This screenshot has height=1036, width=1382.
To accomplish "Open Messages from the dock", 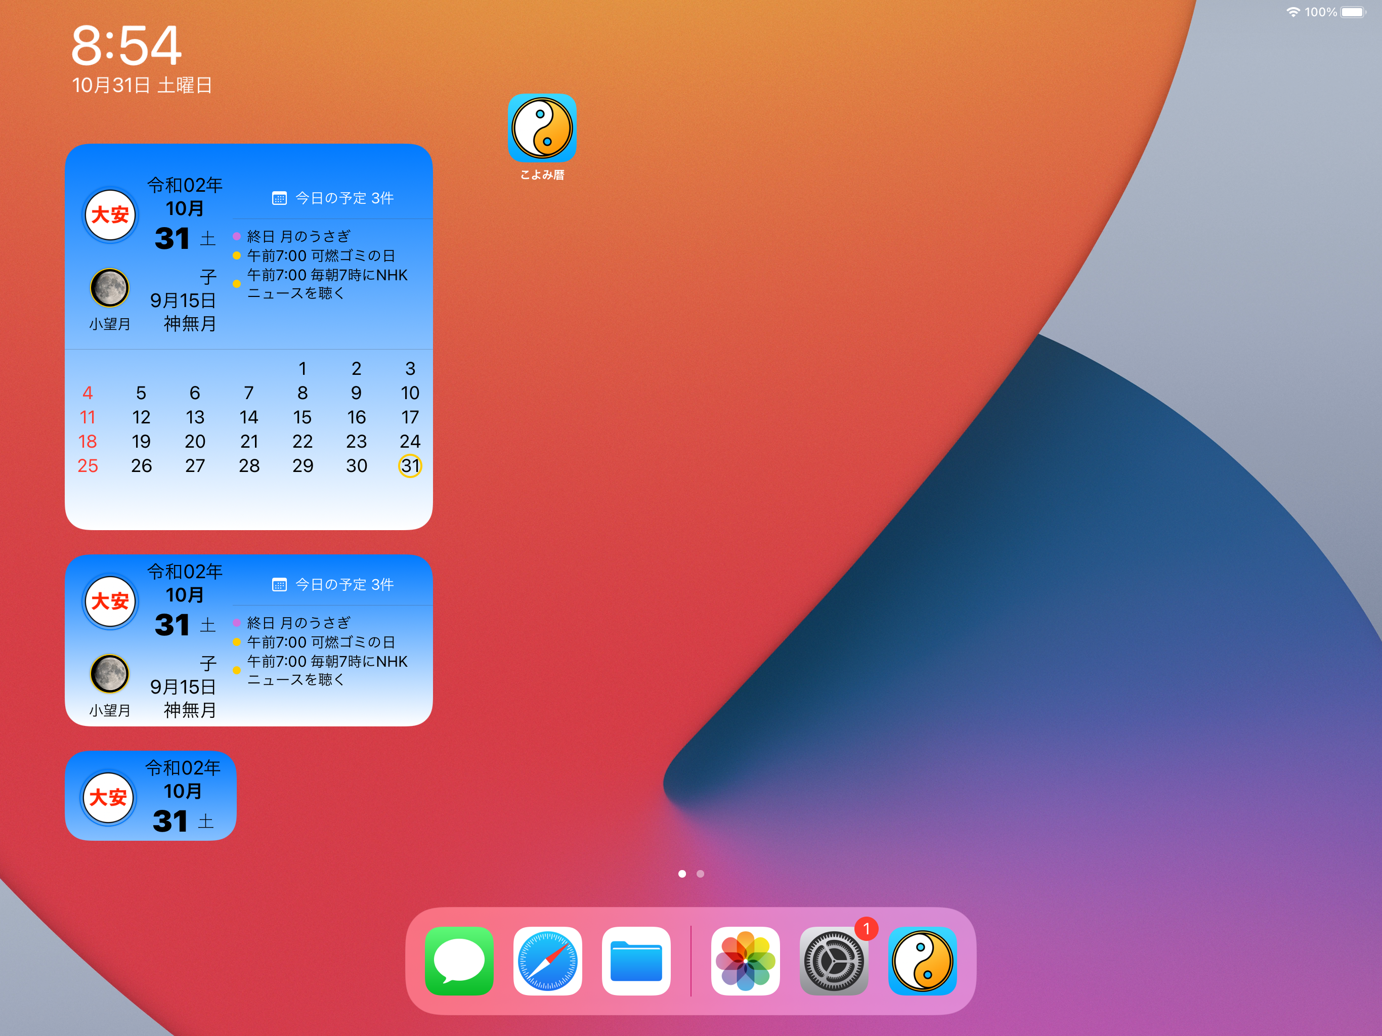I will point(459,961).
